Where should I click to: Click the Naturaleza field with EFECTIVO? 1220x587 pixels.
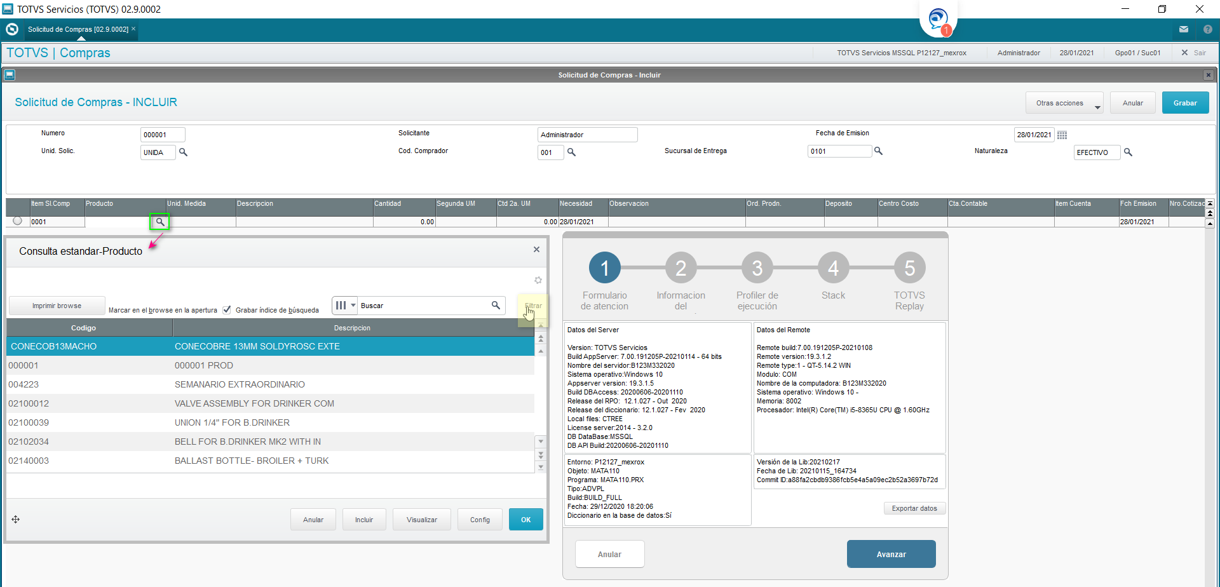click(x=1097, y=152)
